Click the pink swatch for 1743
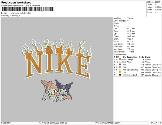 pos(120,67)
